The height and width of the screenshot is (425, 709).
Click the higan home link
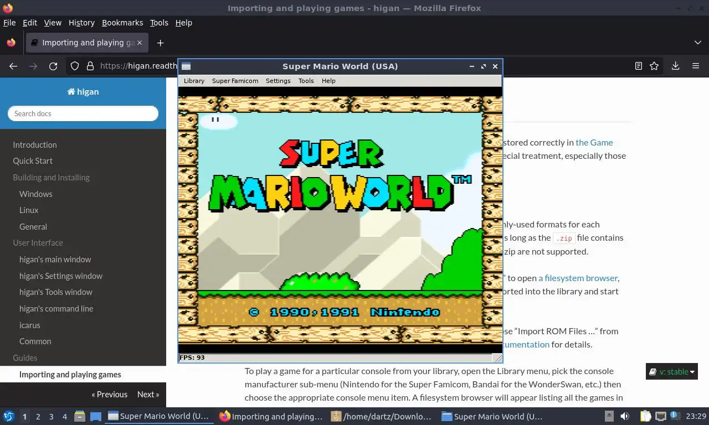point(83,92)
